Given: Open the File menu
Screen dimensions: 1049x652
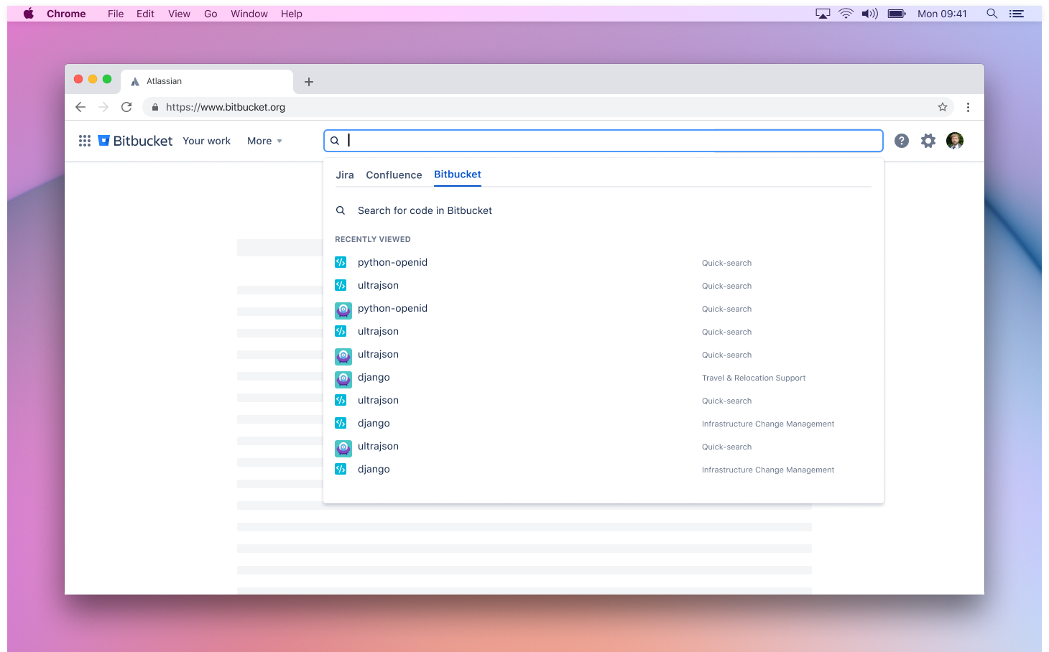Looking at the screenshot, I should pos(116,14).
